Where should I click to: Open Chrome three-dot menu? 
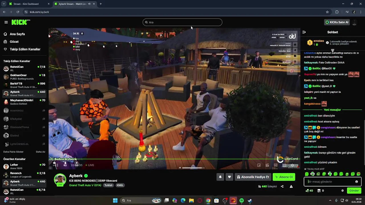(x=361, y=12)
